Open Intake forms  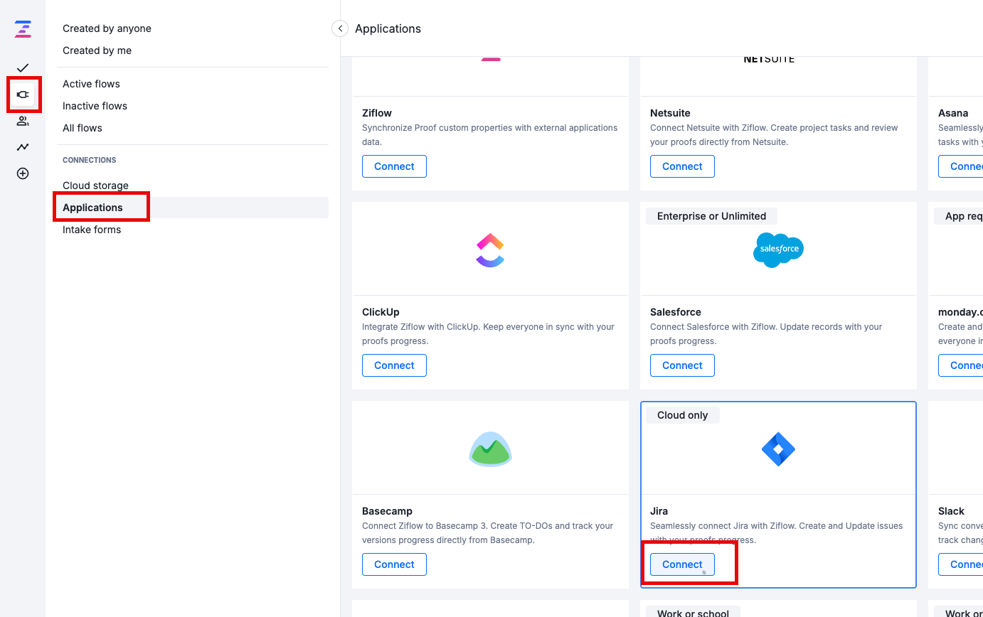coord(92,230)
